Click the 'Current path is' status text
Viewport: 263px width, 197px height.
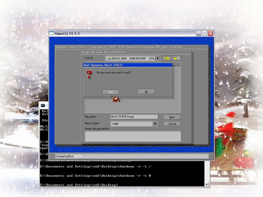(x=65, y=156)
